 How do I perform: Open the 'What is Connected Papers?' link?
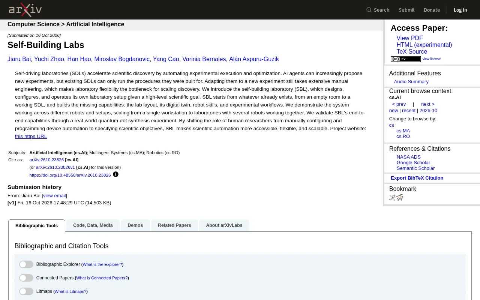coord(102,278)
